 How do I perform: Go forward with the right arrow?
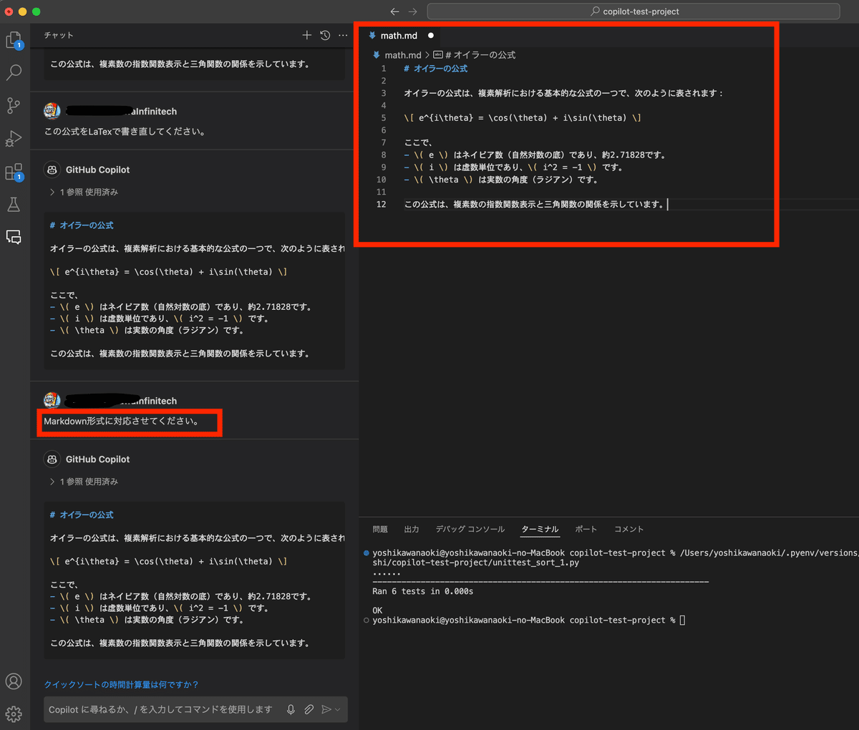tap(412, 11)
